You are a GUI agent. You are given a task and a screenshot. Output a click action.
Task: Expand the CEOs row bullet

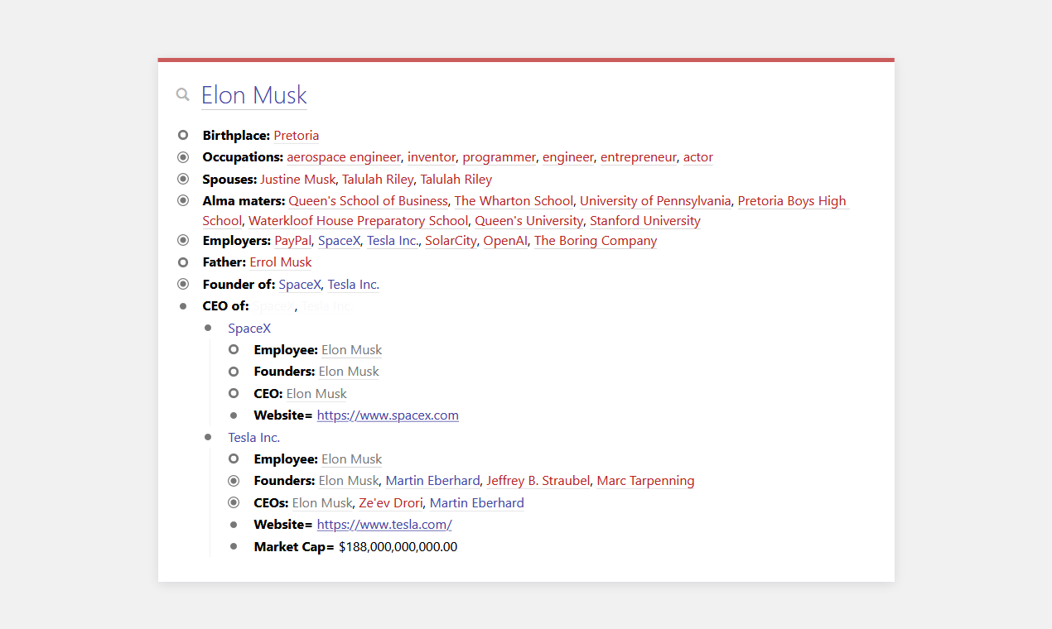[x=234, y=502]
